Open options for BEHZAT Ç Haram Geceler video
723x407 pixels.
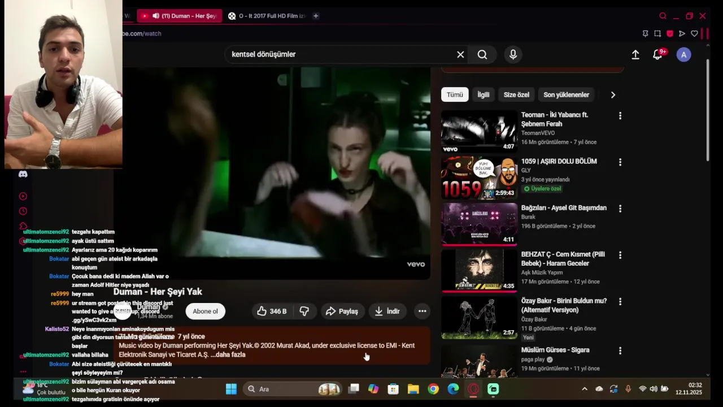click(x=620, y=255)
